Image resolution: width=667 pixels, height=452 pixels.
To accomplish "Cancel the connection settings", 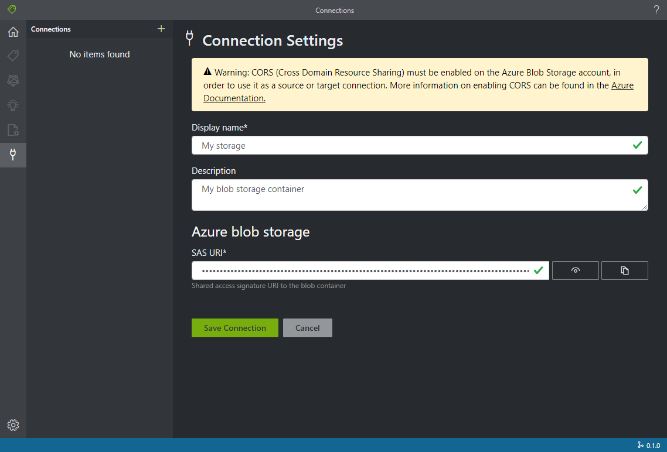I will coord(308,328).
